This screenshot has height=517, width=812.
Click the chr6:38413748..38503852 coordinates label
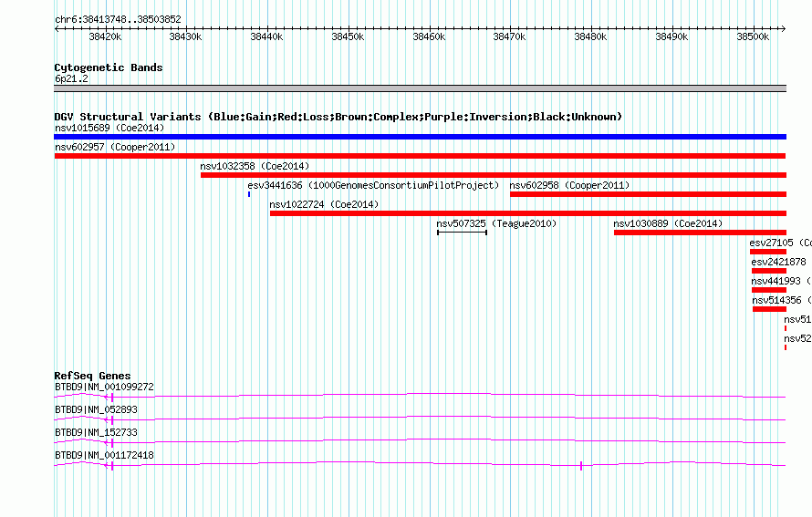[x=118, y=19]
